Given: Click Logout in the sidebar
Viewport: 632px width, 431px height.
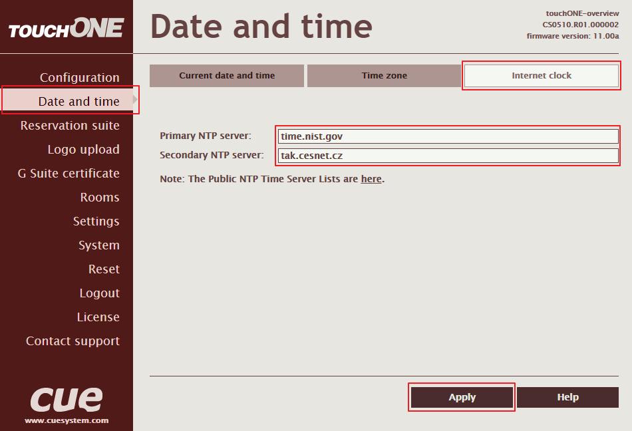Looking at the screenshot, I should click(x=99, y=293).
